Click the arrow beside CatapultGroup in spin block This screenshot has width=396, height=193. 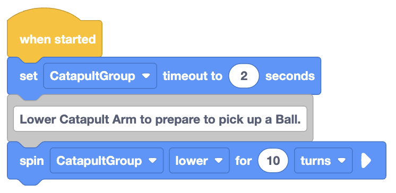152,161
